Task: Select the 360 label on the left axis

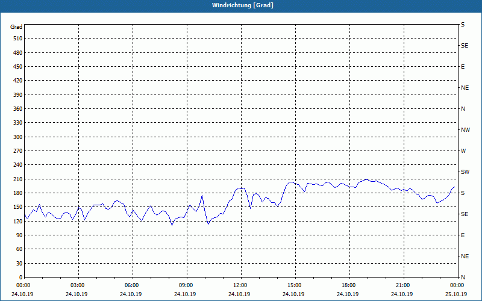Action: (18, 109)
